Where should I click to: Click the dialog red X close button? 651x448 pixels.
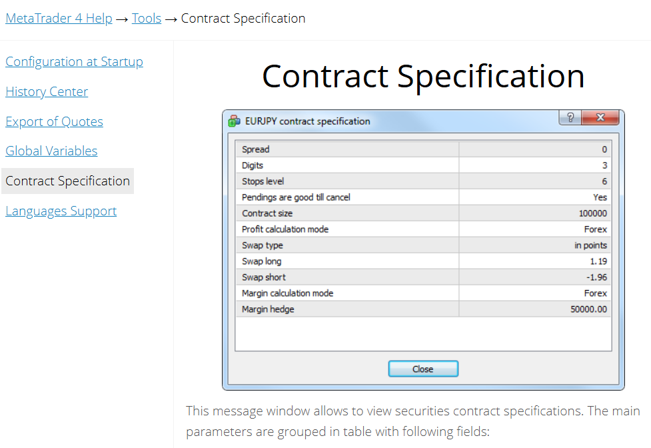pyautogui.click(x=600, y=118)
